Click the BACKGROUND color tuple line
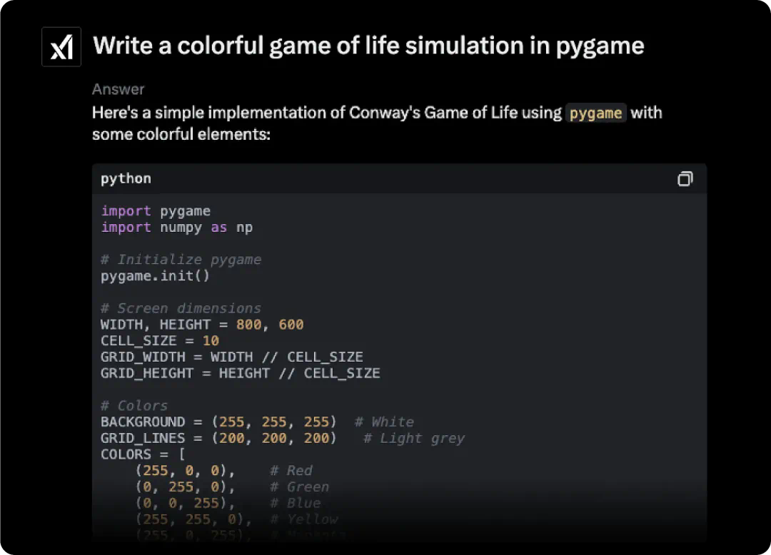This screenshot has width=771, height=555. (x=218, y=422)
